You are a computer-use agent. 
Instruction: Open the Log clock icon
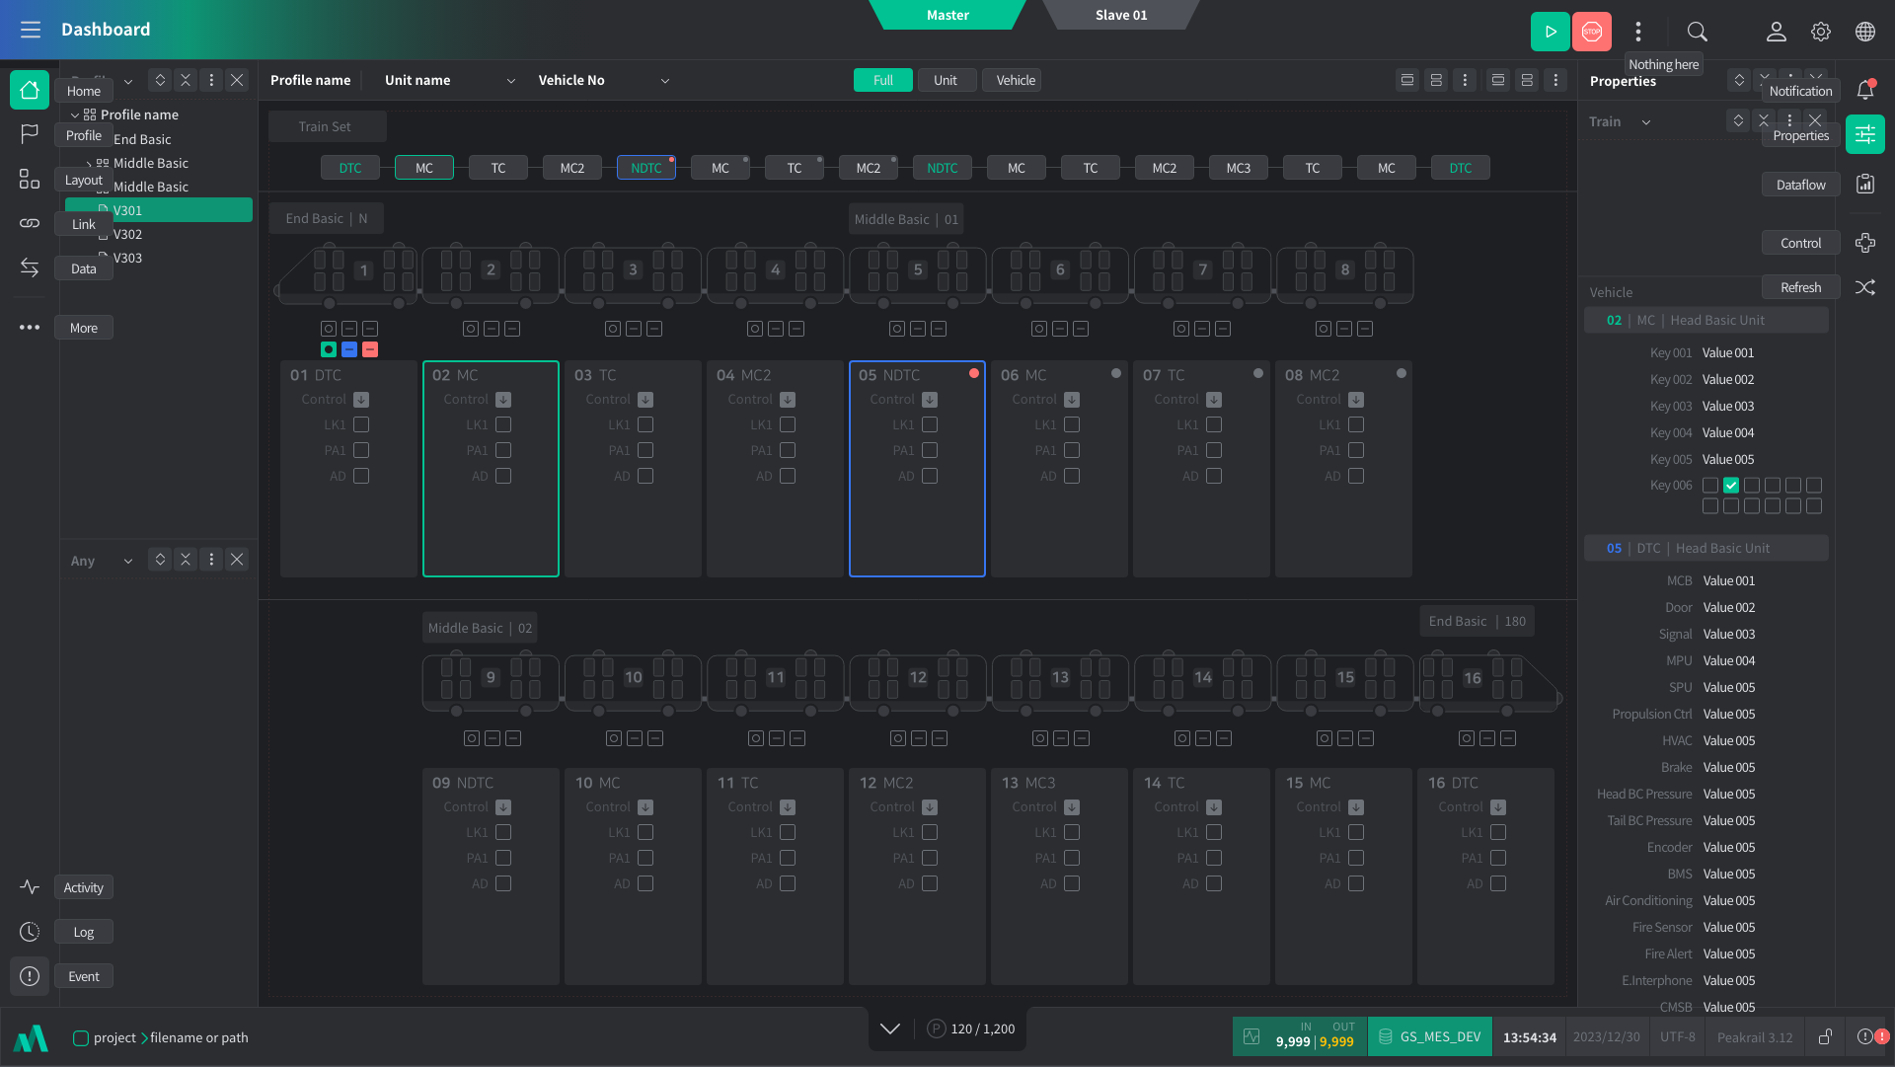pos(30,932)
